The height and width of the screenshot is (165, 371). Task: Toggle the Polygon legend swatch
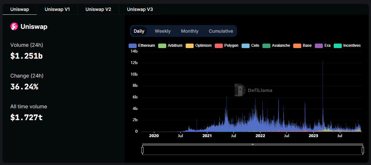coord(219,46)
